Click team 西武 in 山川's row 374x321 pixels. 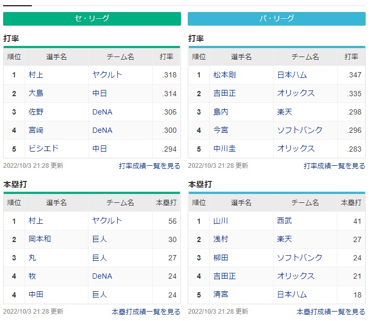pyautogui.click(x=285, y=221)
